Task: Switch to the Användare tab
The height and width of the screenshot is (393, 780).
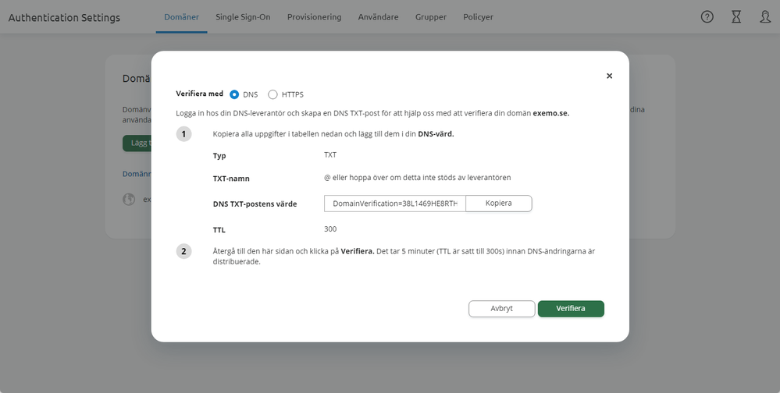Action: tap(378, 17)
